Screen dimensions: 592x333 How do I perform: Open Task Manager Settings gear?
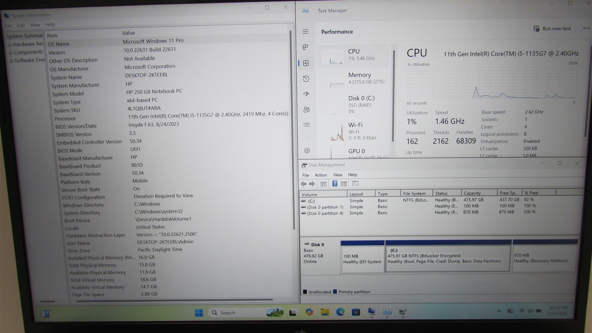click(x=307, y=151)
